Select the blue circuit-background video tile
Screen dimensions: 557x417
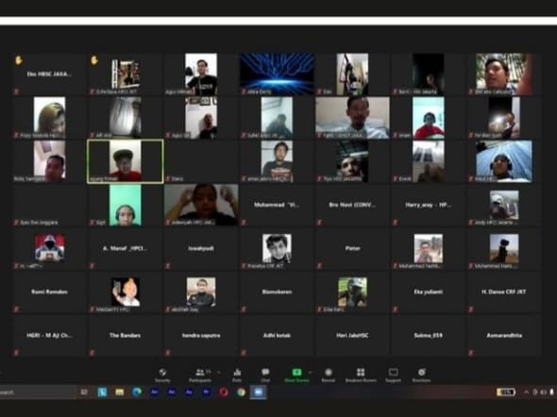click(x=277, y=75)
